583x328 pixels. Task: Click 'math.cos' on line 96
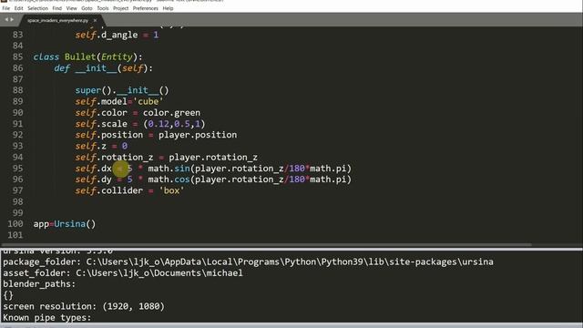[169, 179]
